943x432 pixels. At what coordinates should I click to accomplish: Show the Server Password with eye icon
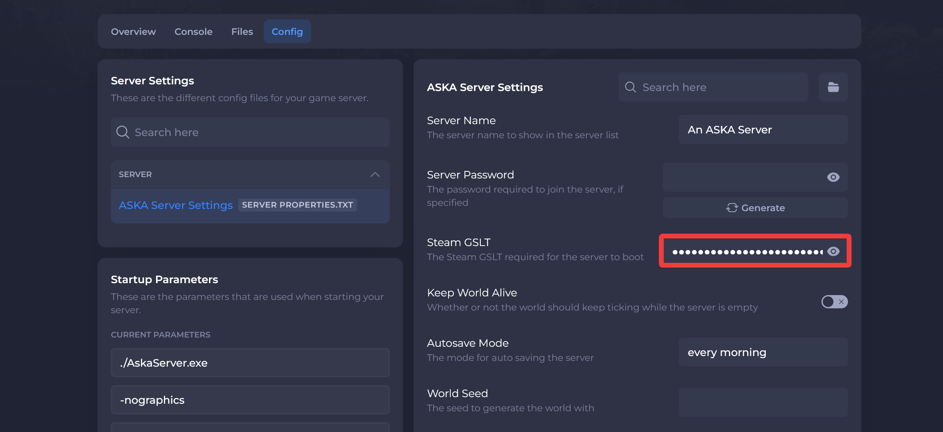click(x=833, y=177)
